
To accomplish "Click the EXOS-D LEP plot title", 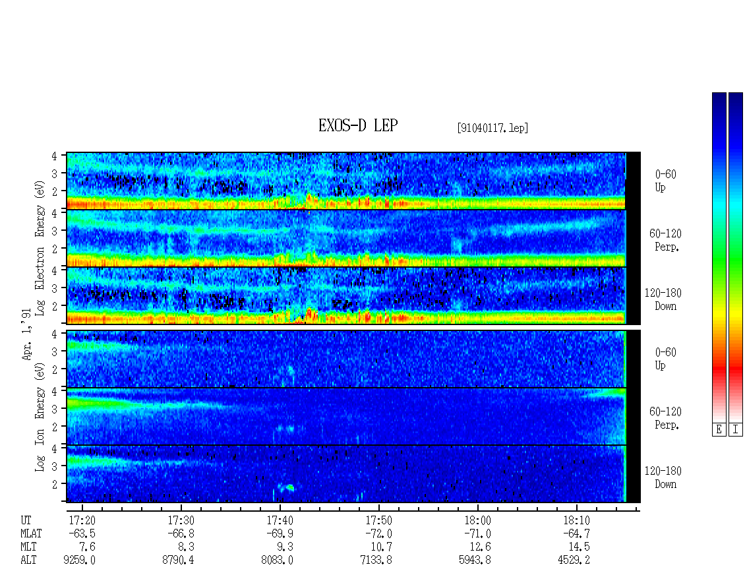I will pyautogui.click(x=358, y=125).
